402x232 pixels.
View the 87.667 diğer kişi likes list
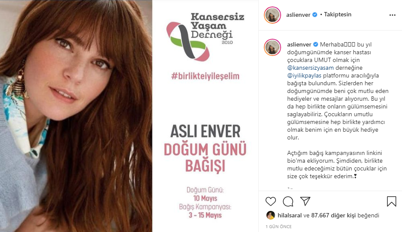[x=333, y=215]
